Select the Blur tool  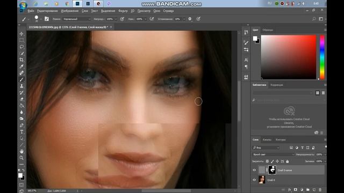pyautogui.click(x=21, y=112)
